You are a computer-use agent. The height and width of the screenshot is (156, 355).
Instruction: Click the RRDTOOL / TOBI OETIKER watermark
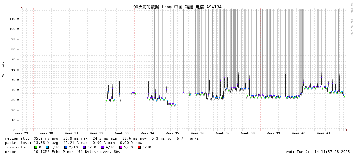[x=352, y=19]
